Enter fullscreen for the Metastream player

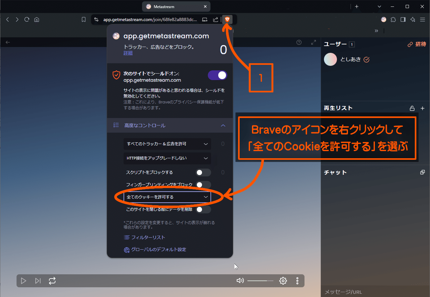[314, 42]
